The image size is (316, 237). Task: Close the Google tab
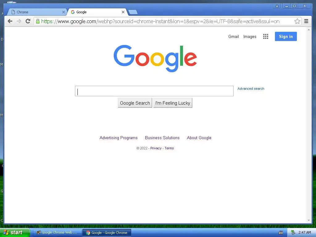(x=123, y=12)
